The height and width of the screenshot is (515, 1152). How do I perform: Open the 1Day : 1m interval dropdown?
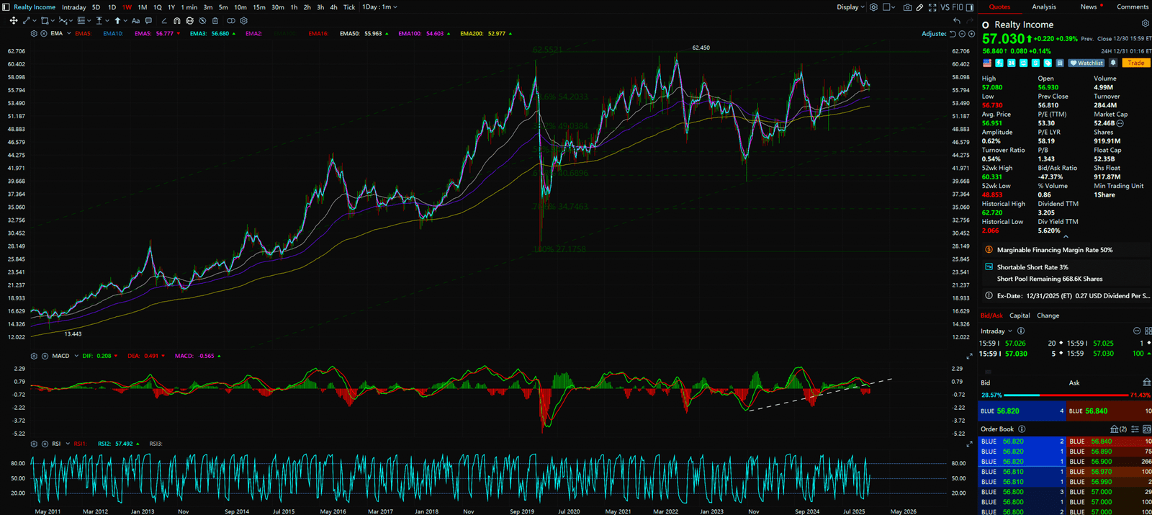point(379,7)
